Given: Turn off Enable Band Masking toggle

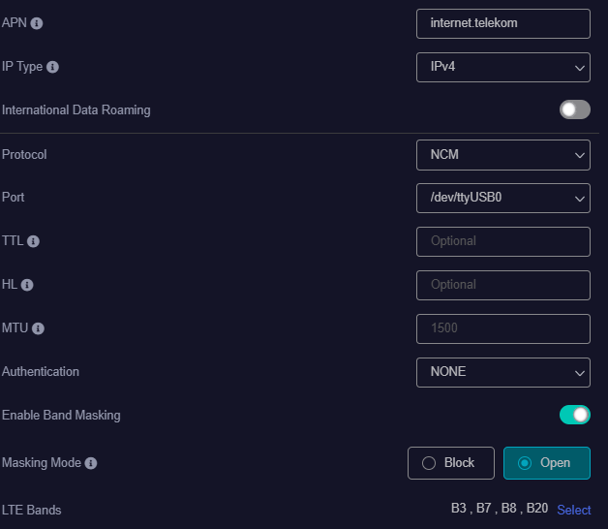Looking at the screenshot, I should tap(574, 415).
